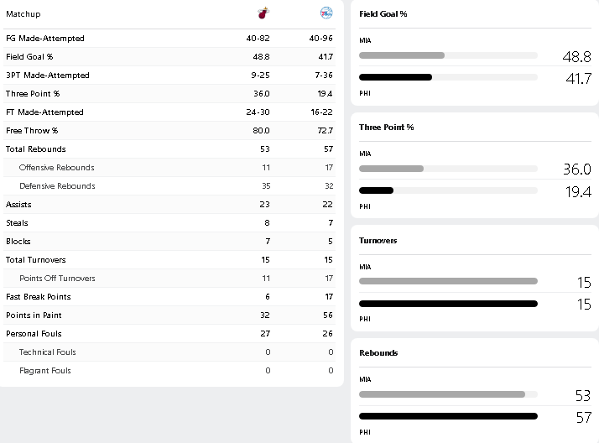Viewport: 599px width, 443px height.
Task: Select the Points Off Turnovers sub-row
Action: 57,279
